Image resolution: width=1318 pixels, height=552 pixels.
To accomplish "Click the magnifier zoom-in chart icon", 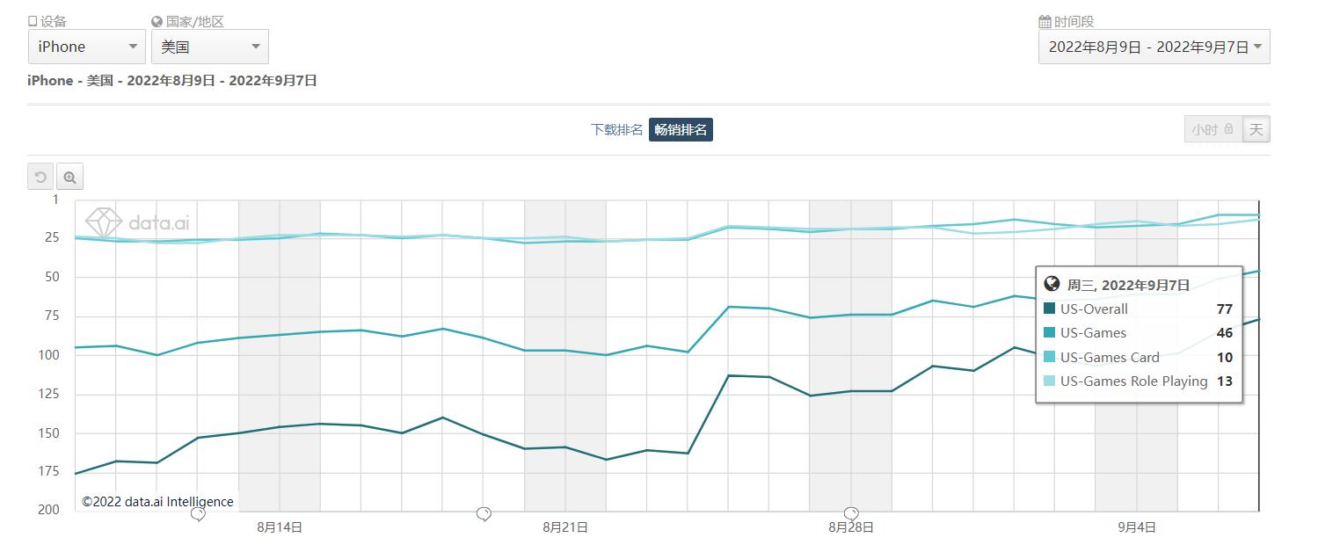I will pyautogui.click(x=69, y=178).
